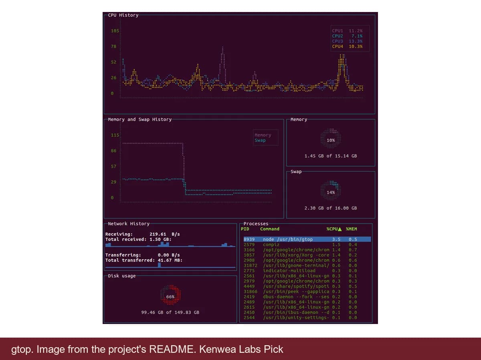Click the CPU2 7.1% legend entry
The height and width of the screenshot is (360, 481).
347,36
